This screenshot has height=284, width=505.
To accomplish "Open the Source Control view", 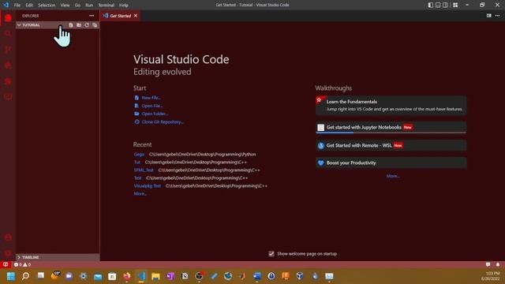I will tap(8, 49).
